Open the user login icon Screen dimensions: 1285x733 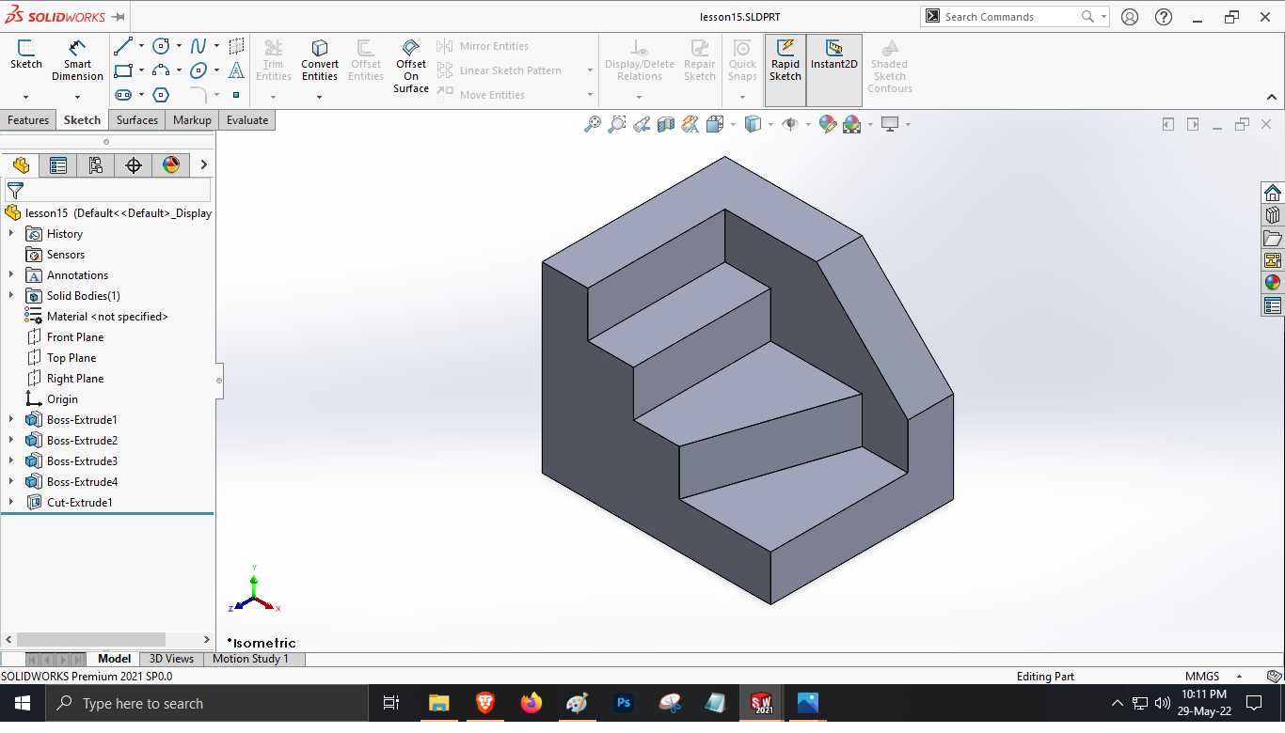[1130, 17]
